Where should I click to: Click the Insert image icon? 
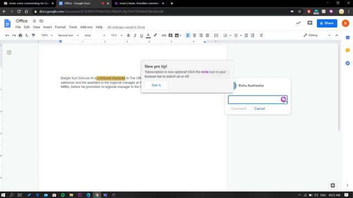[x=176, y=35]
